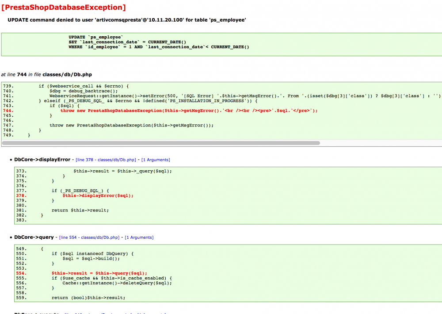The width and height of the screenshot is (442, 314).
Task: Click code line 739 with $webservice_call
Action: coord(84,86)
